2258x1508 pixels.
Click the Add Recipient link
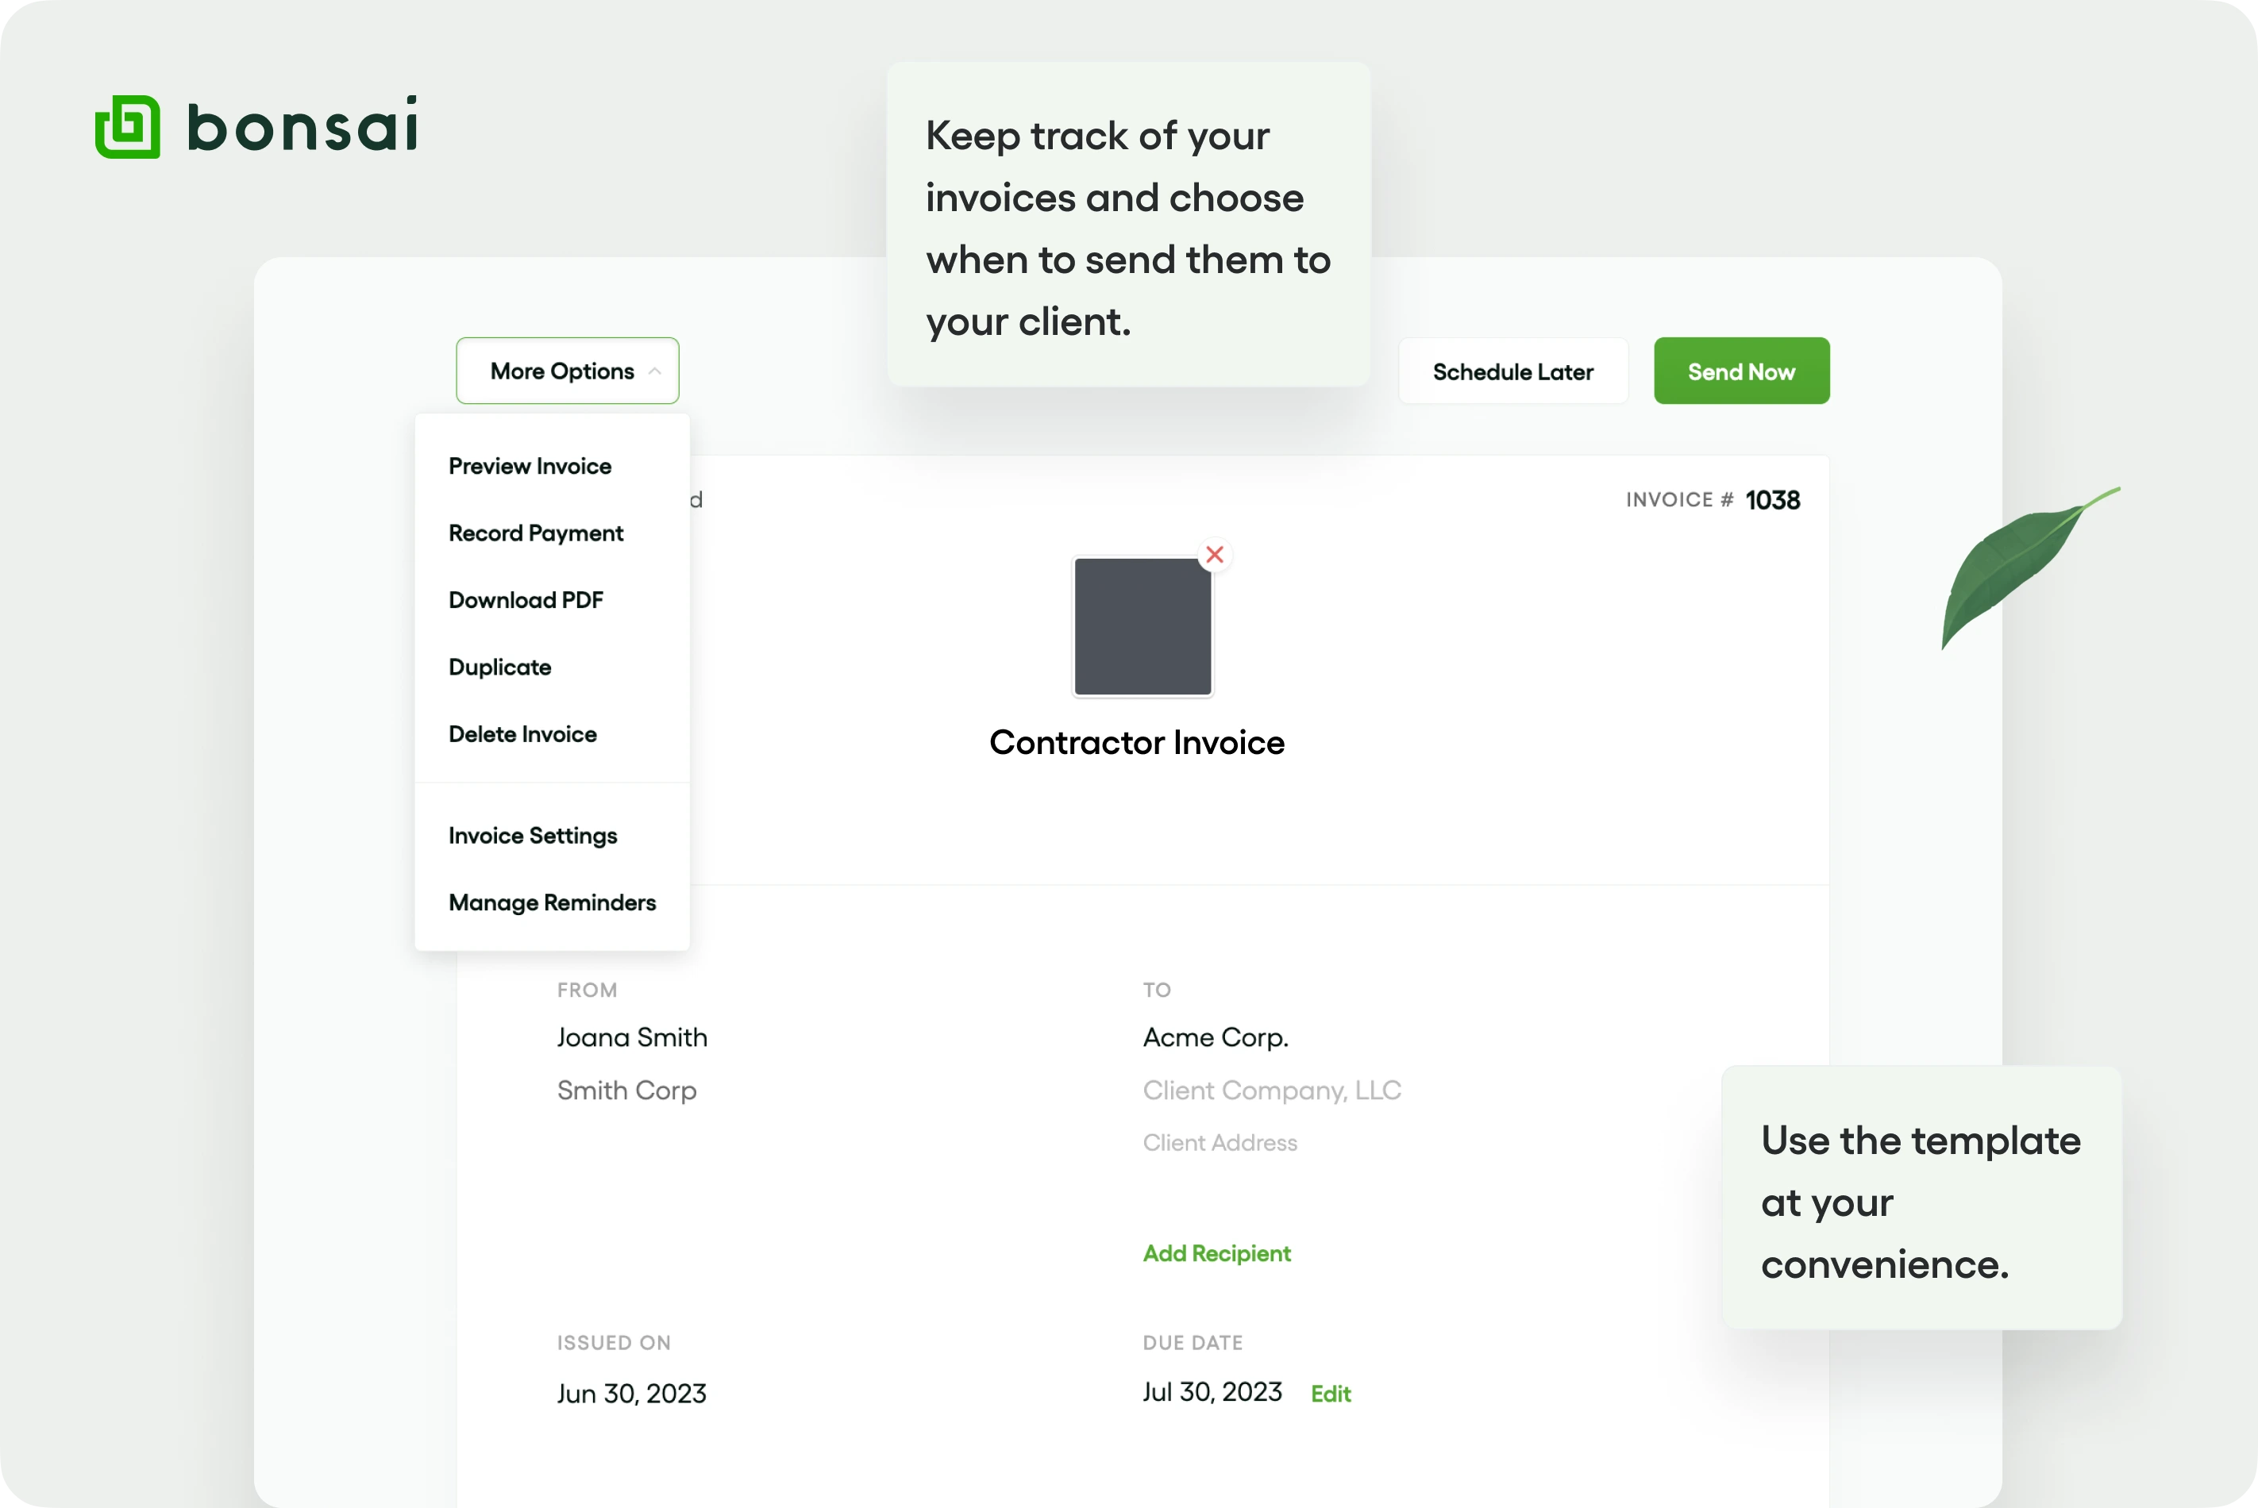(x=1216, y=1253)
